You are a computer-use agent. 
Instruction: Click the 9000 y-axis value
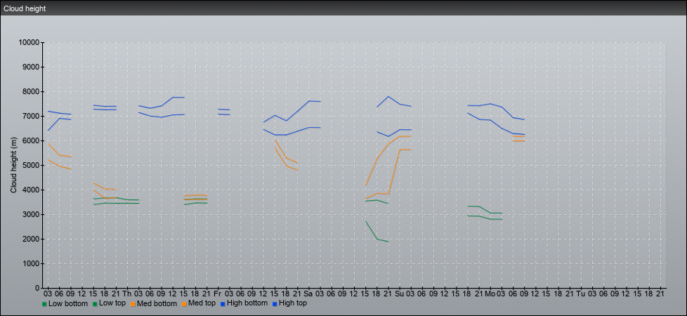pos(31,67)
